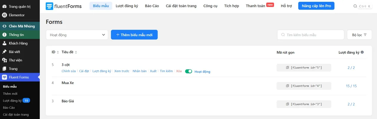Viewport: 377px width, 119px height.
Task: Open the 2 / 2 entries for 3 cột
Action: (x=351, y=68)
